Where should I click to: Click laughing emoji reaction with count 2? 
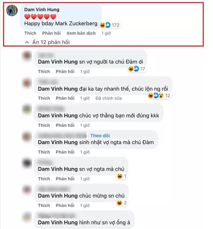[x=122, y=203]
